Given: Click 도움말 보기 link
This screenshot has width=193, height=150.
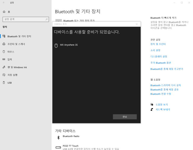Looking at the screenshot, I should click(162, 105).
